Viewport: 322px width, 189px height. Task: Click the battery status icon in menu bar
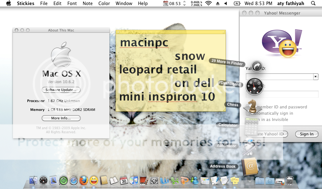(x=237, y=3)
